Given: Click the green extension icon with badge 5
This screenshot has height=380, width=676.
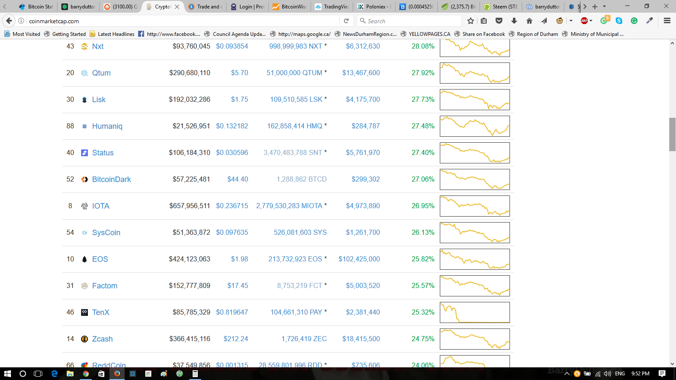Looking at the screenshot, I should (604, 20).
